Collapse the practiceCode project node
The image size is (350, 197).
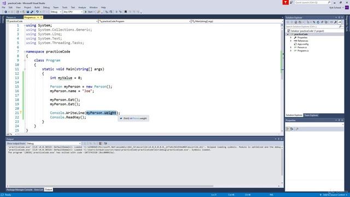288,34
